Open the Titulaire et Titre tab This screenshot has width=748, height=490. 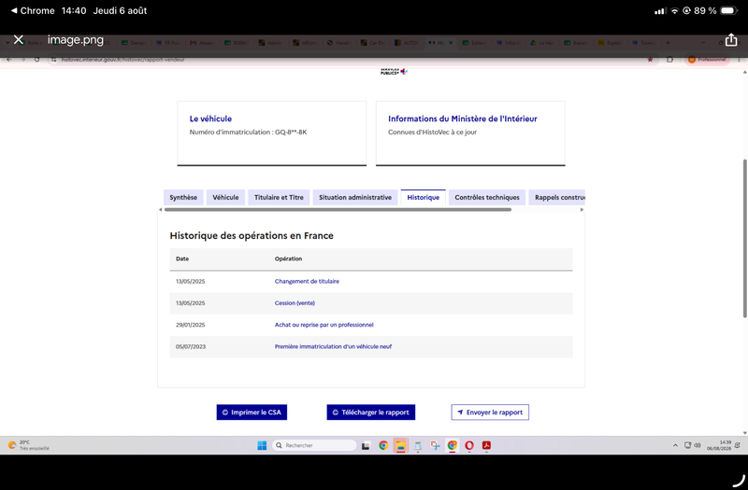click(x=279, y=197)
